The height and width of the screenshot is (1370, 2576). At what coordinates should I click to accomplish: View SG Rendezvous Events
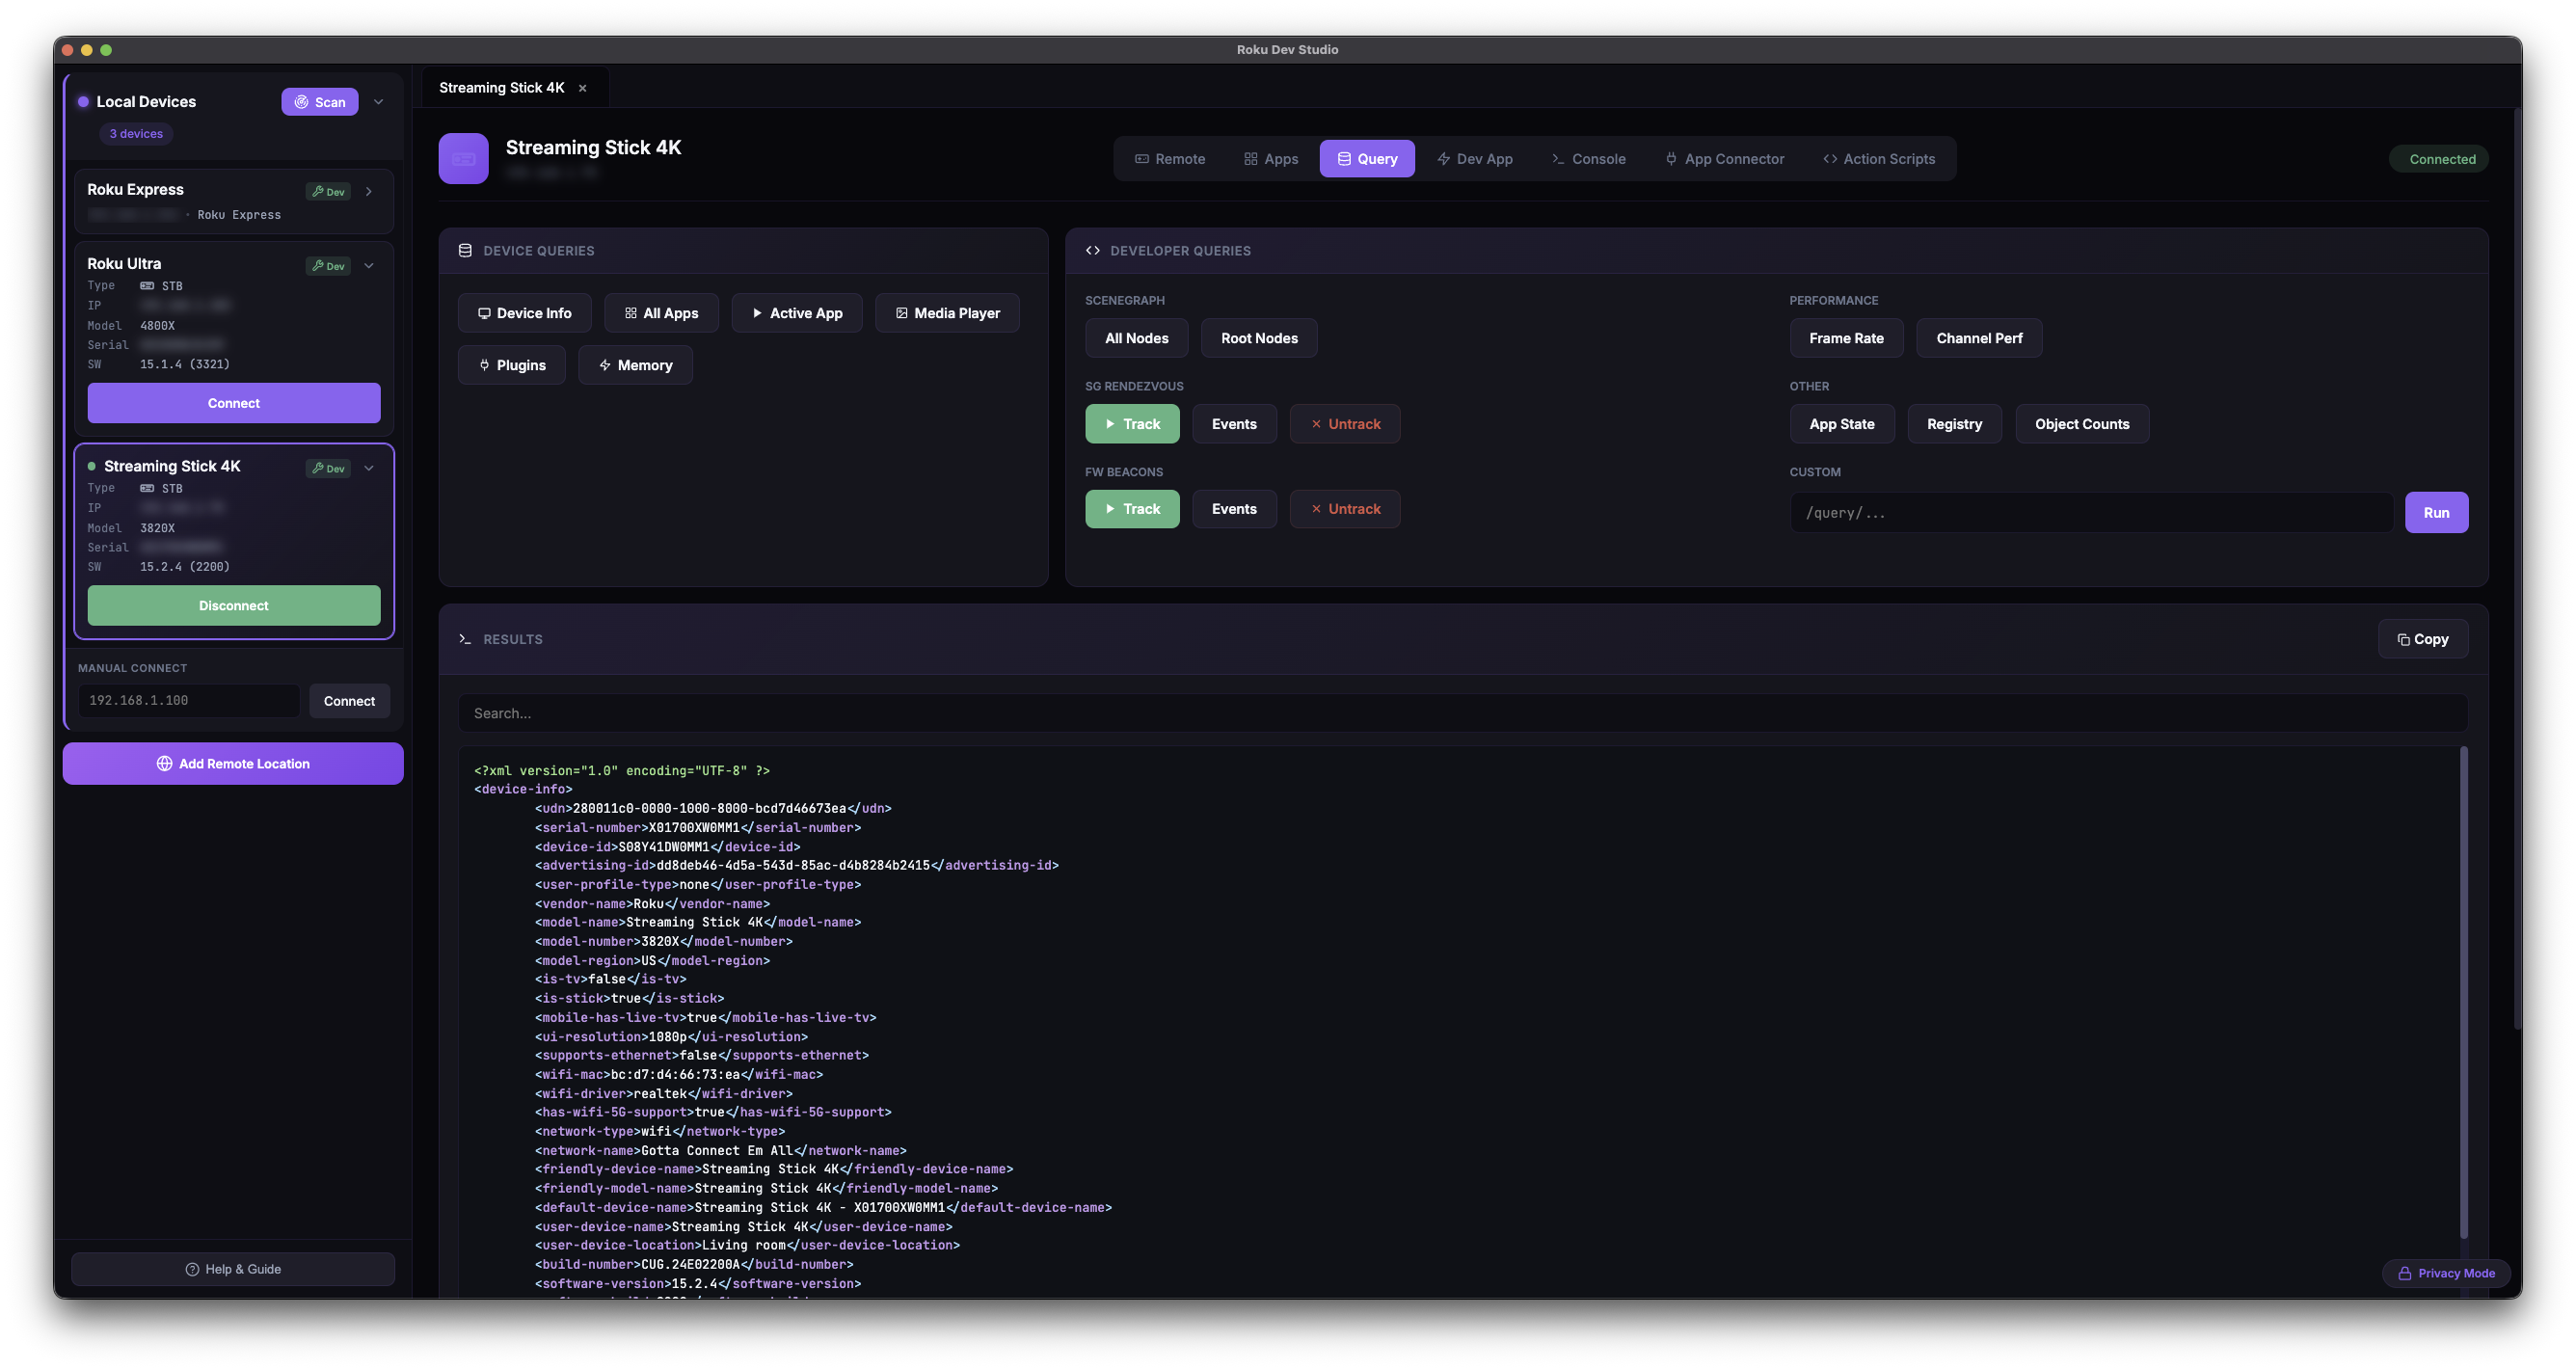(x=1234, y=424)
